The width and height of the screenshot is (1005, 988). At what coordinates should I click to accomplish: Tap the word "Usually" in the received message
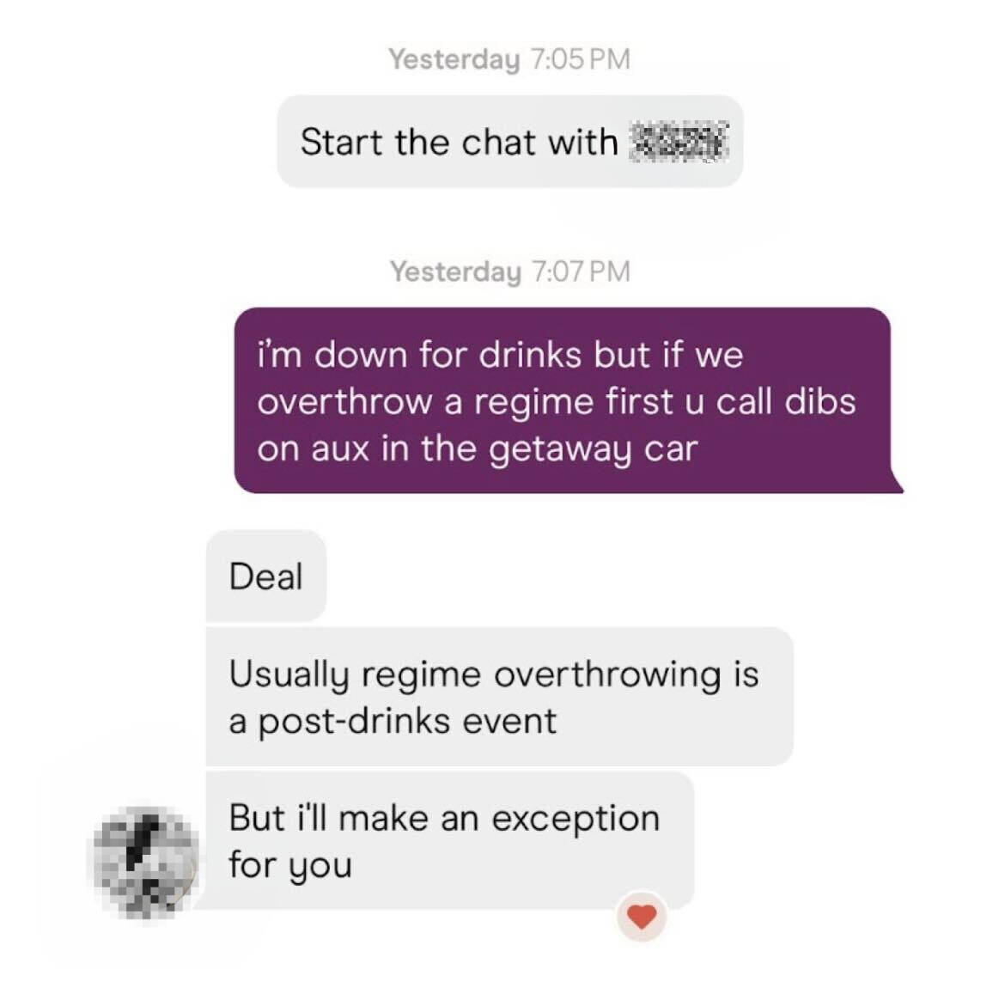pos(289,675)
